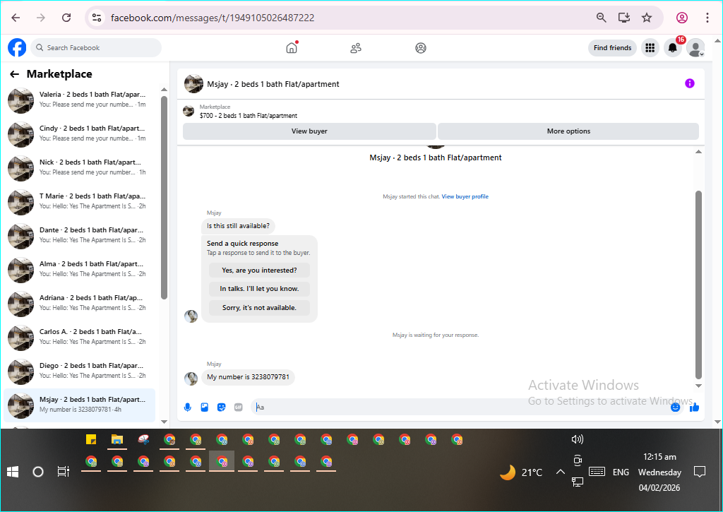Viewport: 723px width, 512px height.
Task: Open the View buyer profile link
Action: click(x=465, y=196)
